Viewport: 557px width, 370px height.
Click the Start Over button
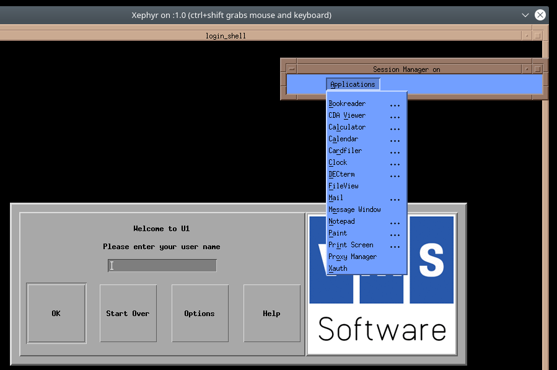click(128, 314)
